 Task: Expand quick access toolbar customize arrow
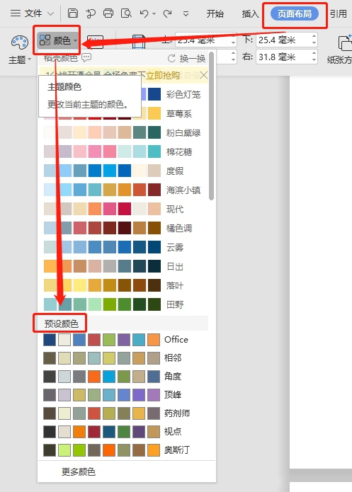[x=186, y=13]
